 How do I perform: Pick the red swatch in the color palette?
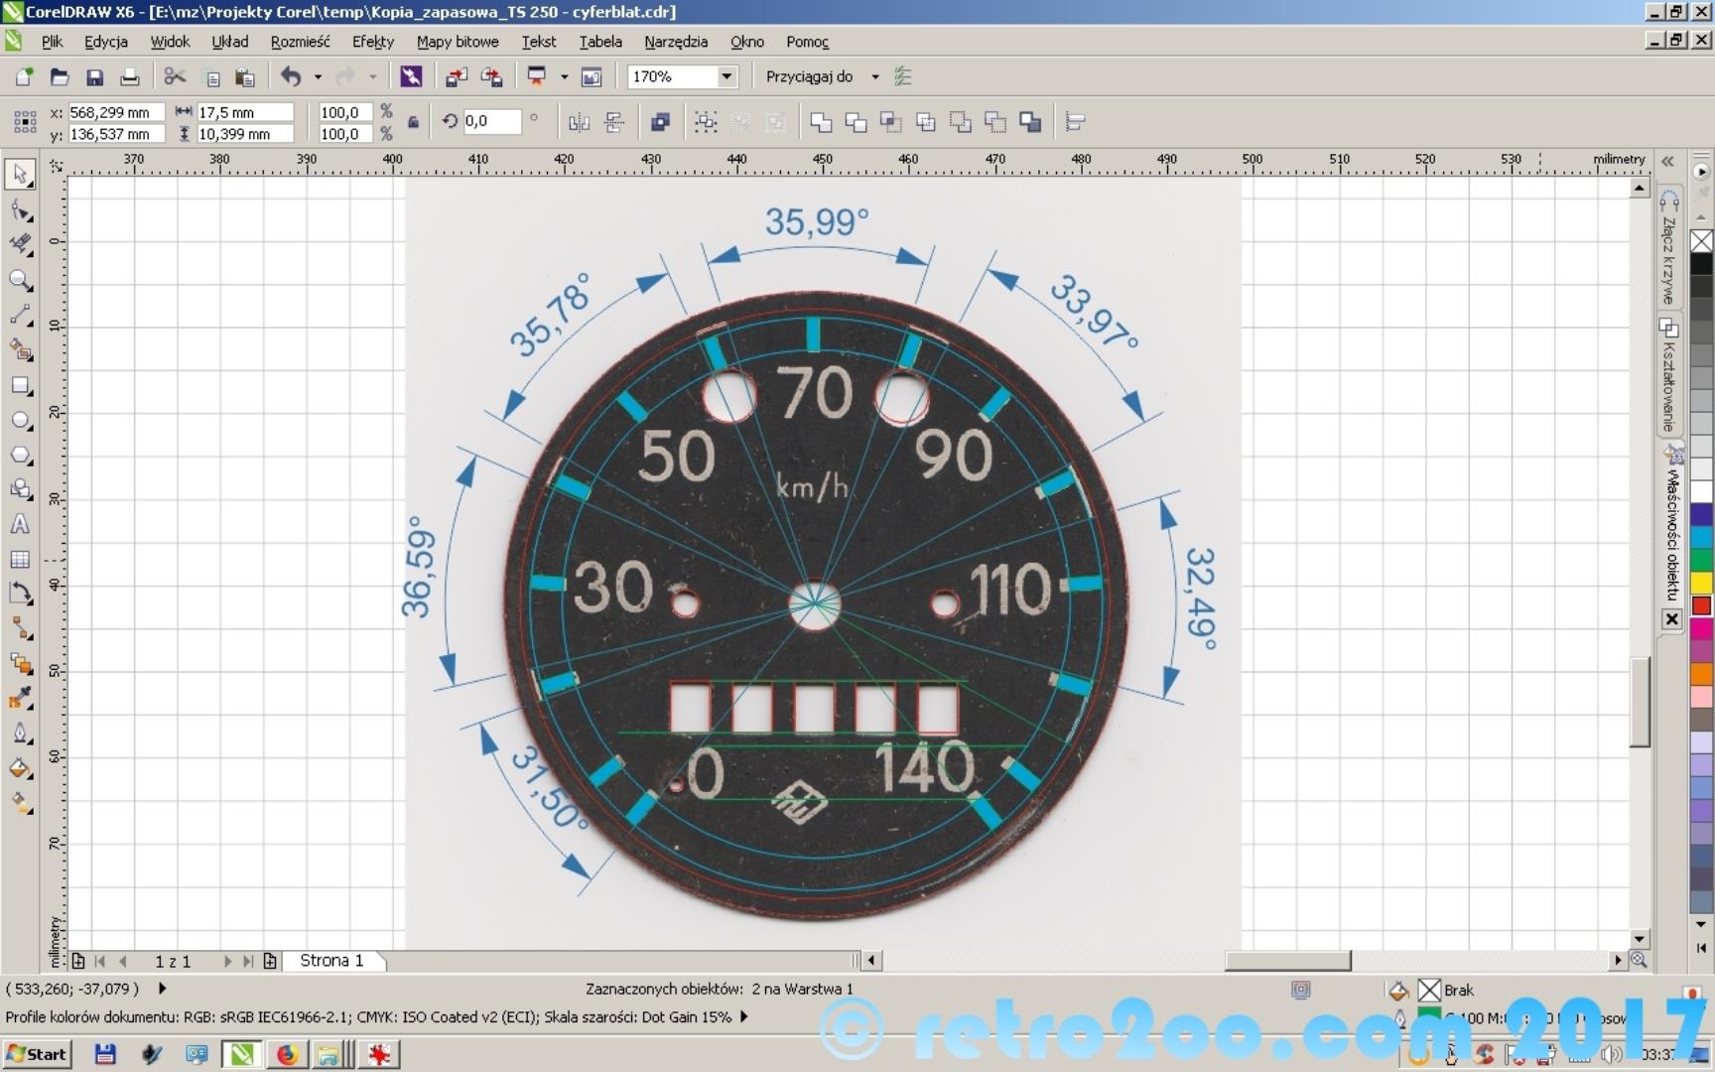point(1701,606)
